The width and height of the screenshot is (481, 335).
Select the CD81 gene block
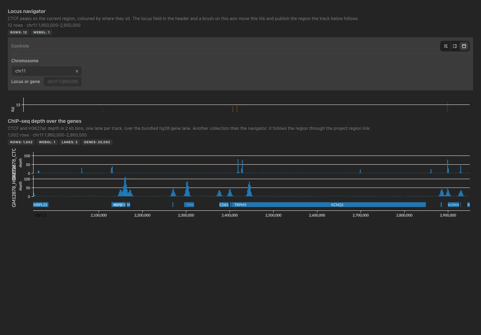click(224, 205)
